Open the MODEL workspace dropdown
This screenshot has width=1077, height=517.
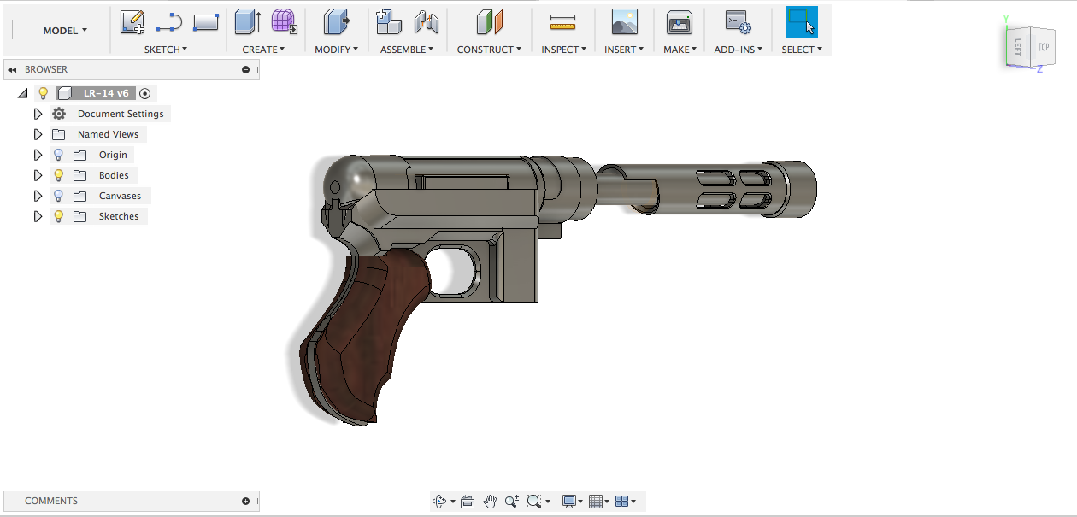(65, 31)
